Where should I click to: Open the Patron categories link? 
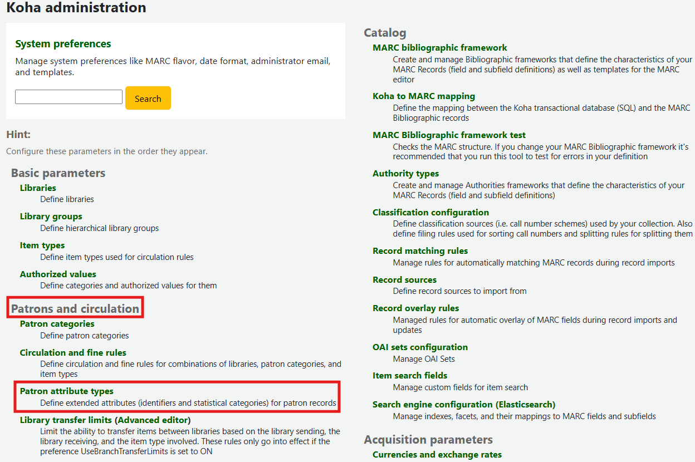(x=57, y=323)
